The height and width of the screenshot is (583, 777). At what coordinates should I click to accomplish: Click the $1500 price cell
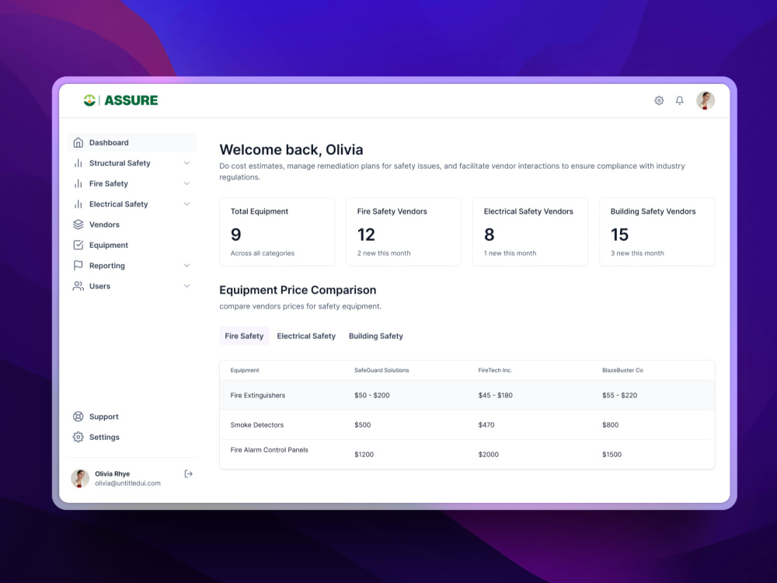pos(612,455)
